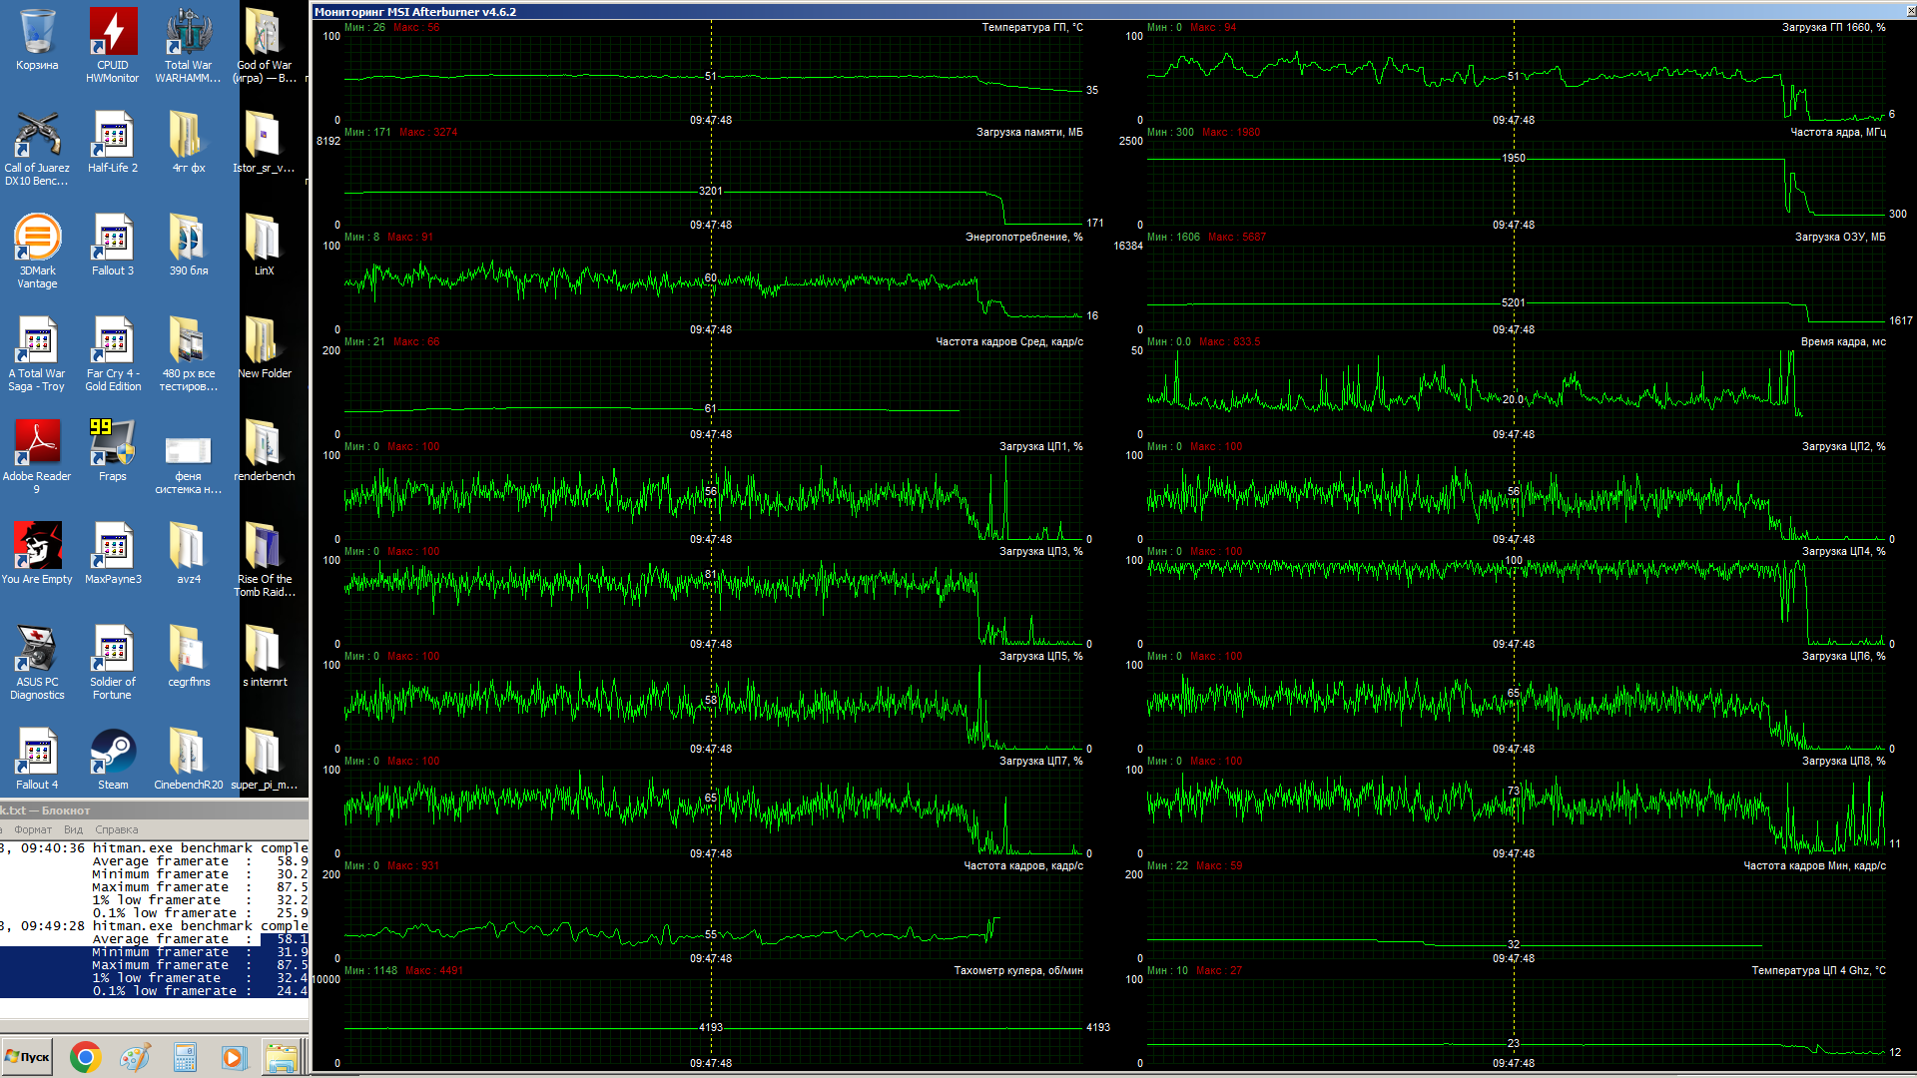
Task: Select the CinebenchR20 folder
Action: click(188, 753)
